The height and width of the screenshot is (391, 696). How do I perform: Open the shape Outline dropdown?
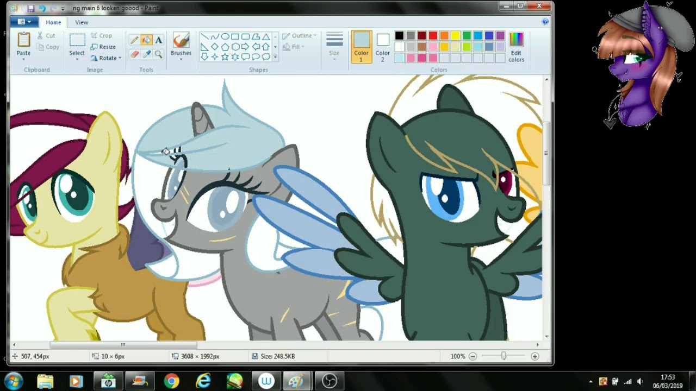(300, 36)
